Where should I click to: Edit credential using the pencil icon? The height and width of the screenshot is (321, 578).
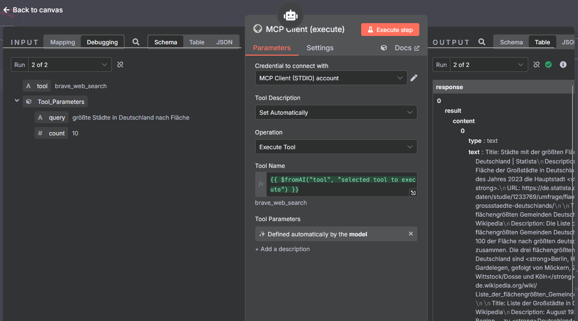414,78
